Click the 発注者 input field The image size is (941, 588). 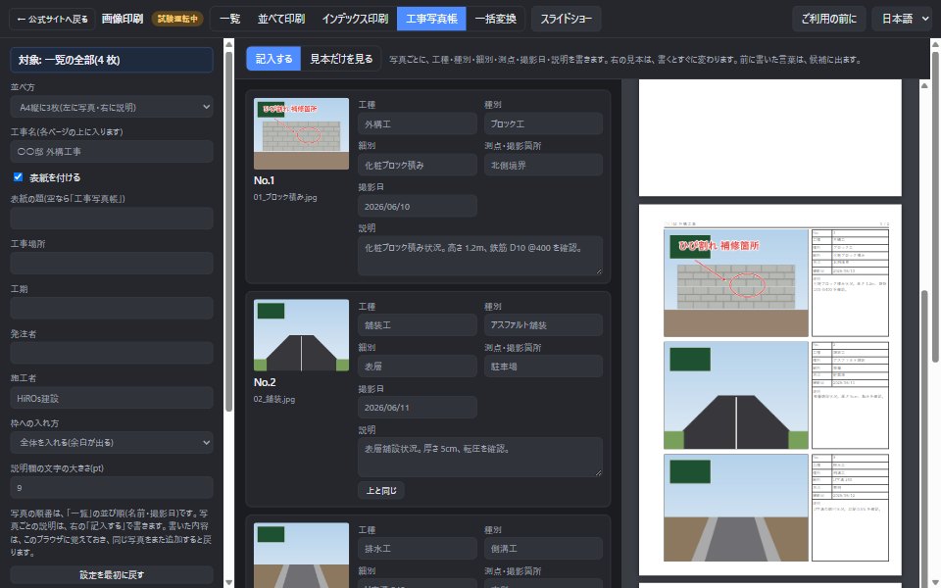112,353
